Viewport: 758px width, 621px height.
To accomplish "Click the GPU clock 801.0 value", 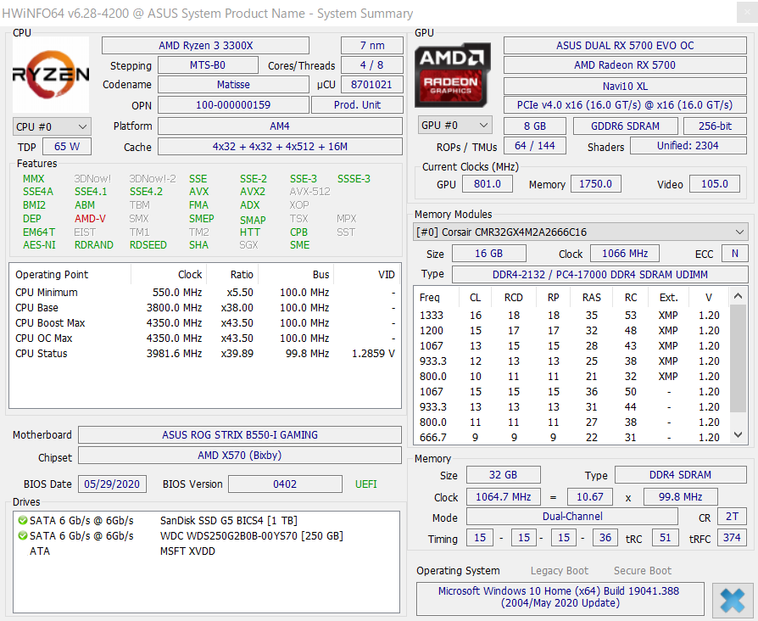I will pyautogui.click(x=488, y=184).
